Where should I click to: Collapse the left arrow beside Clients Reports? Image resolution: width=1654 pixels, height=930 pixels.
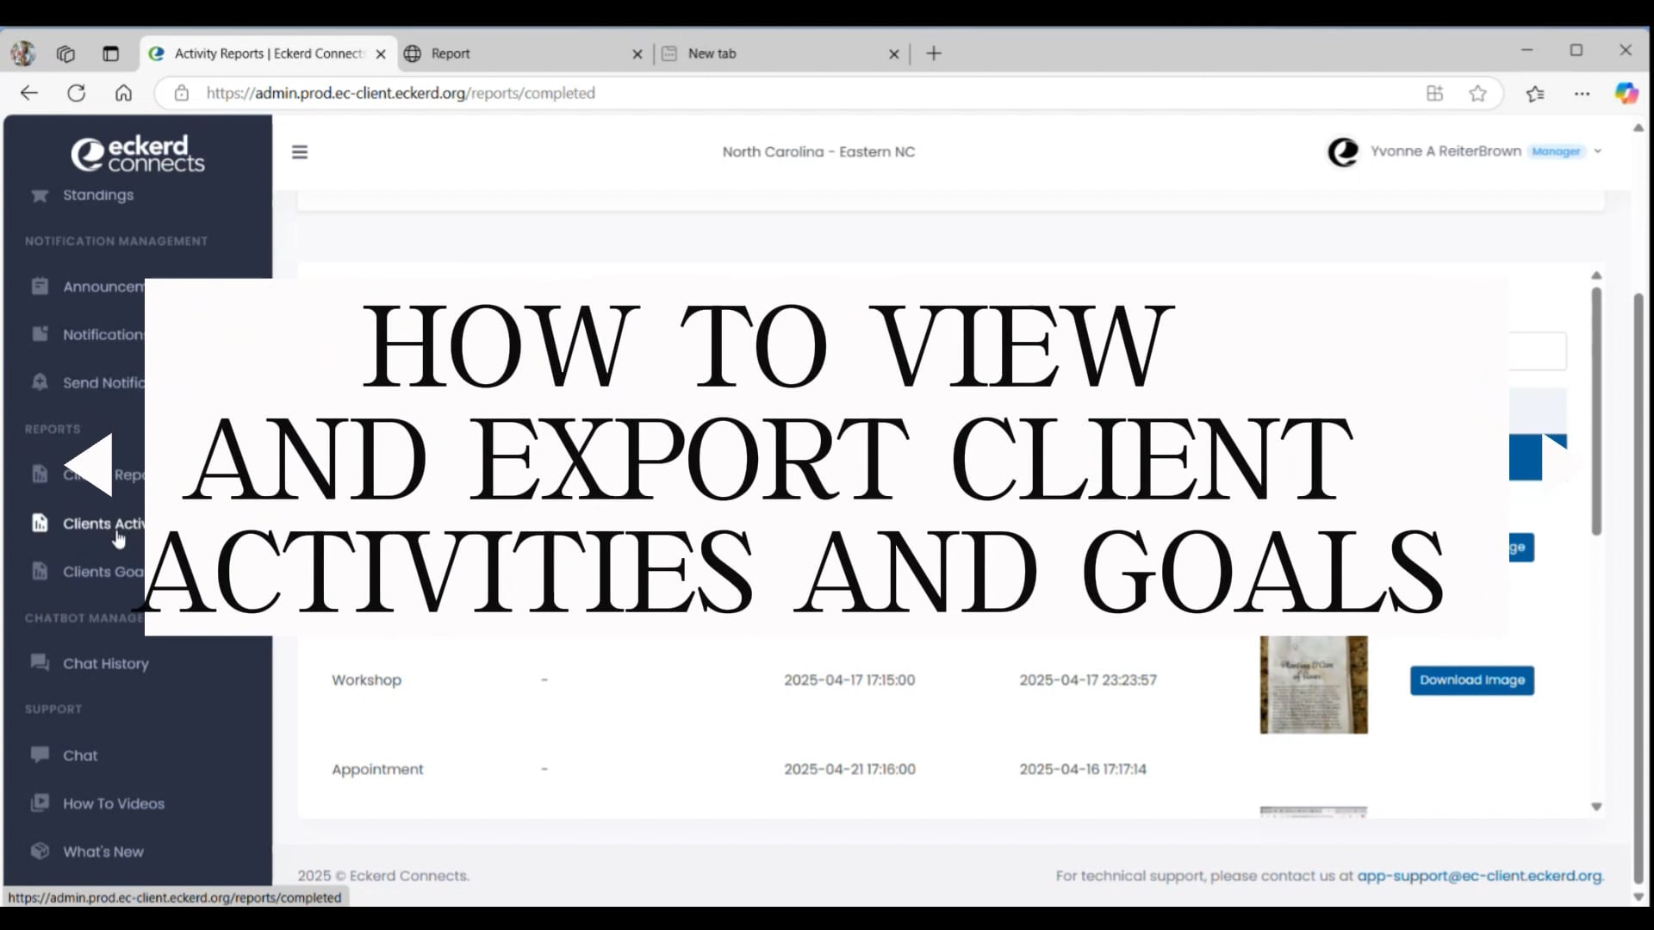click(88, 465)
